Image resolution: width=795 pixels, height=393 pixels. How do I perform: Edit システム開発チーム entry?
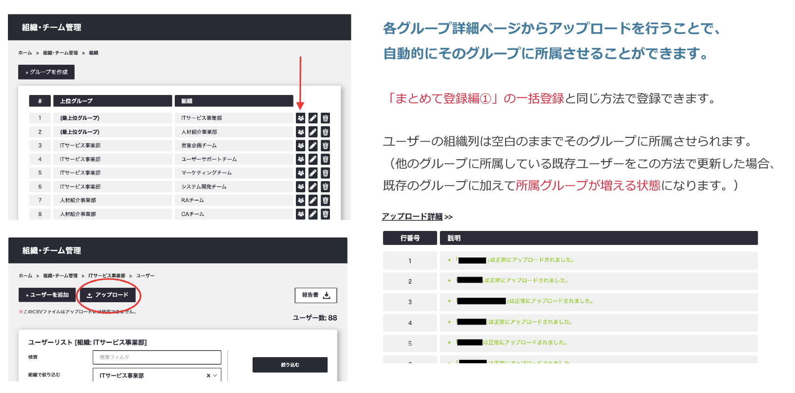313,187
